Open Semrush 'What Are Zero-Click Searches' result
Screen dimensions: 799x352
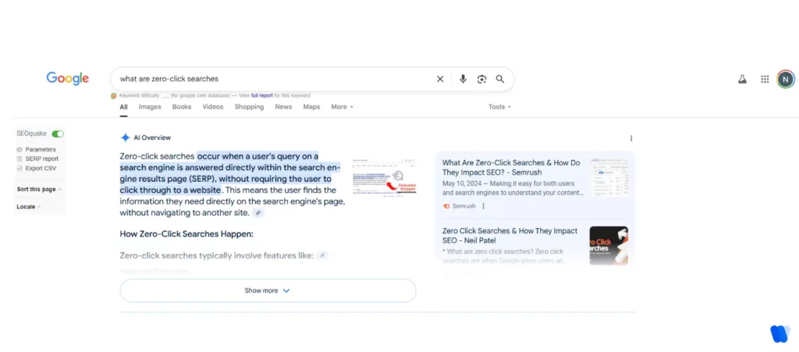point(511,168)
